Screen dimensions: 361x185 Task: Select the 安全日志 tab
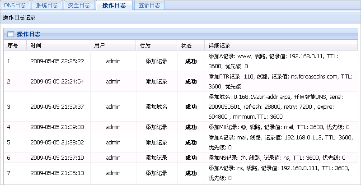[79, 5]
